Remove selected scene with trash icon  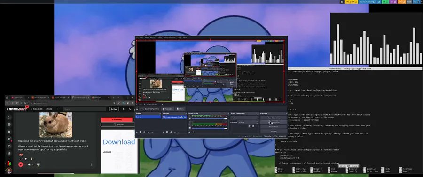tap(140, 132)
